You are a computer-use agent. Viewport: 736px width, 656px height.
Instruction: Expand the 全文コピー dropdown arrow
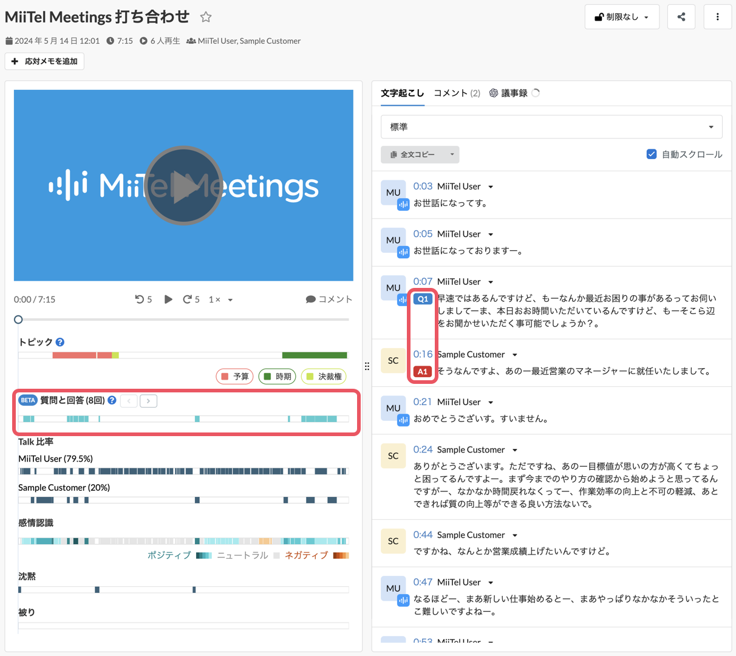452,155
